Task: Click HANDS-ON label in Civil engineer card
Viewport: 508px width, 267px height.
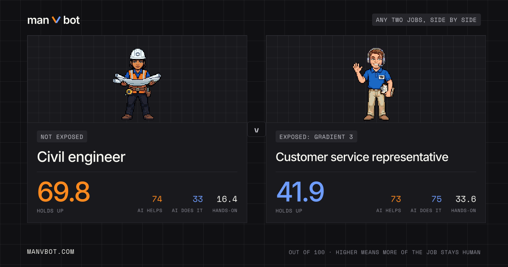Action: coord(225,211)
